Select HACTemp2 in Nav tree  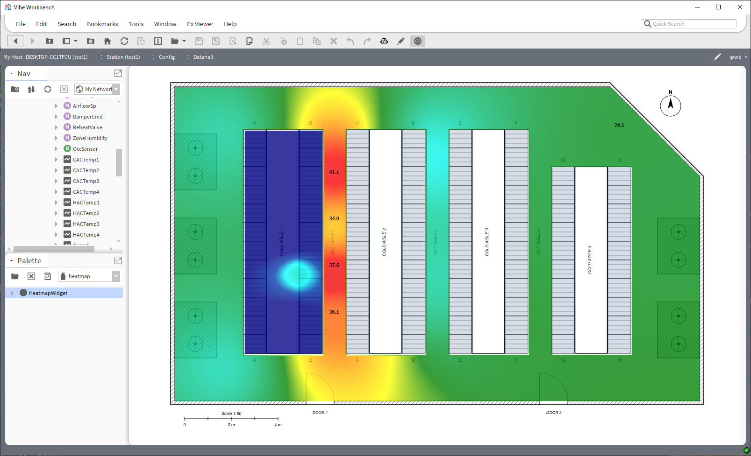[x=86, y=213]
